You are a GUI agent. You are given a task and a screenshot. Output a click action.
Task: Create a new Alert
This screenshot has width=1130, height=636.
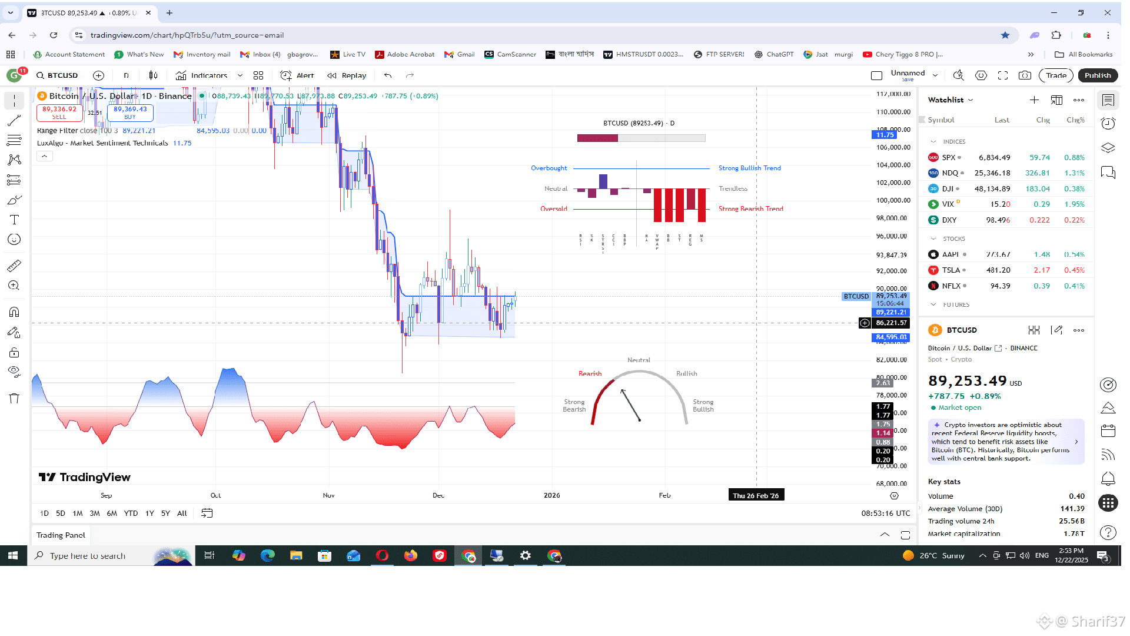tap(297, 75)
